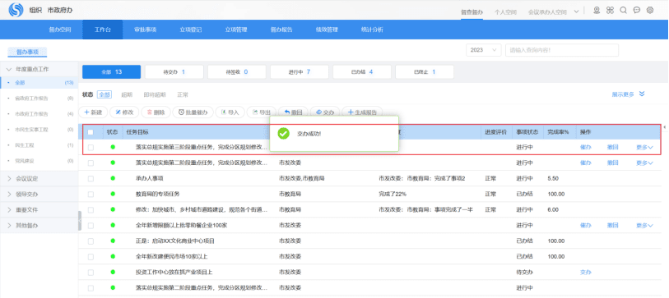The height and width of the screenshot is (298, 669).
Task: Switch to the 审批事项 nav tab
Action: 145,30
